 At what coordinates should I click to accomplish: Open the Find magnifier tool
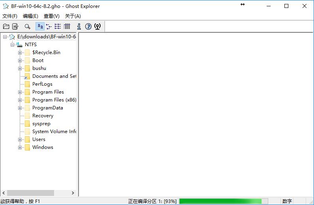tap(28, 26)
